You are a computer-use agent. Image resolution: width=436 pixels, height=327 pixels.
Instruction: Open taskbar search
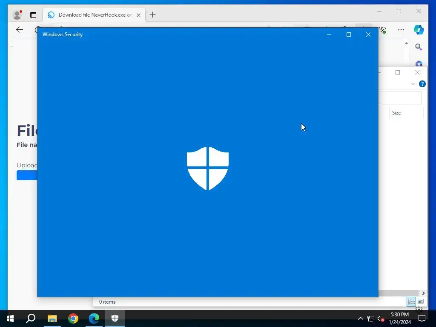pyautogui.click(x=31, y=318)
